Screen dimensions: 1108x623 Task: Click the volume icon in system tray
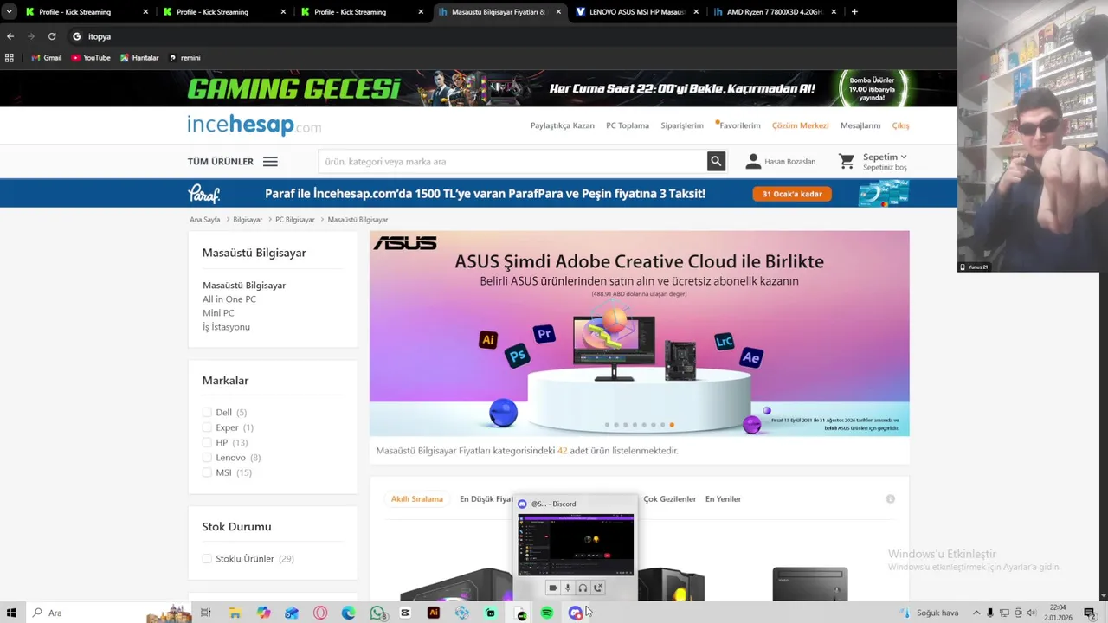(1031, 613)
